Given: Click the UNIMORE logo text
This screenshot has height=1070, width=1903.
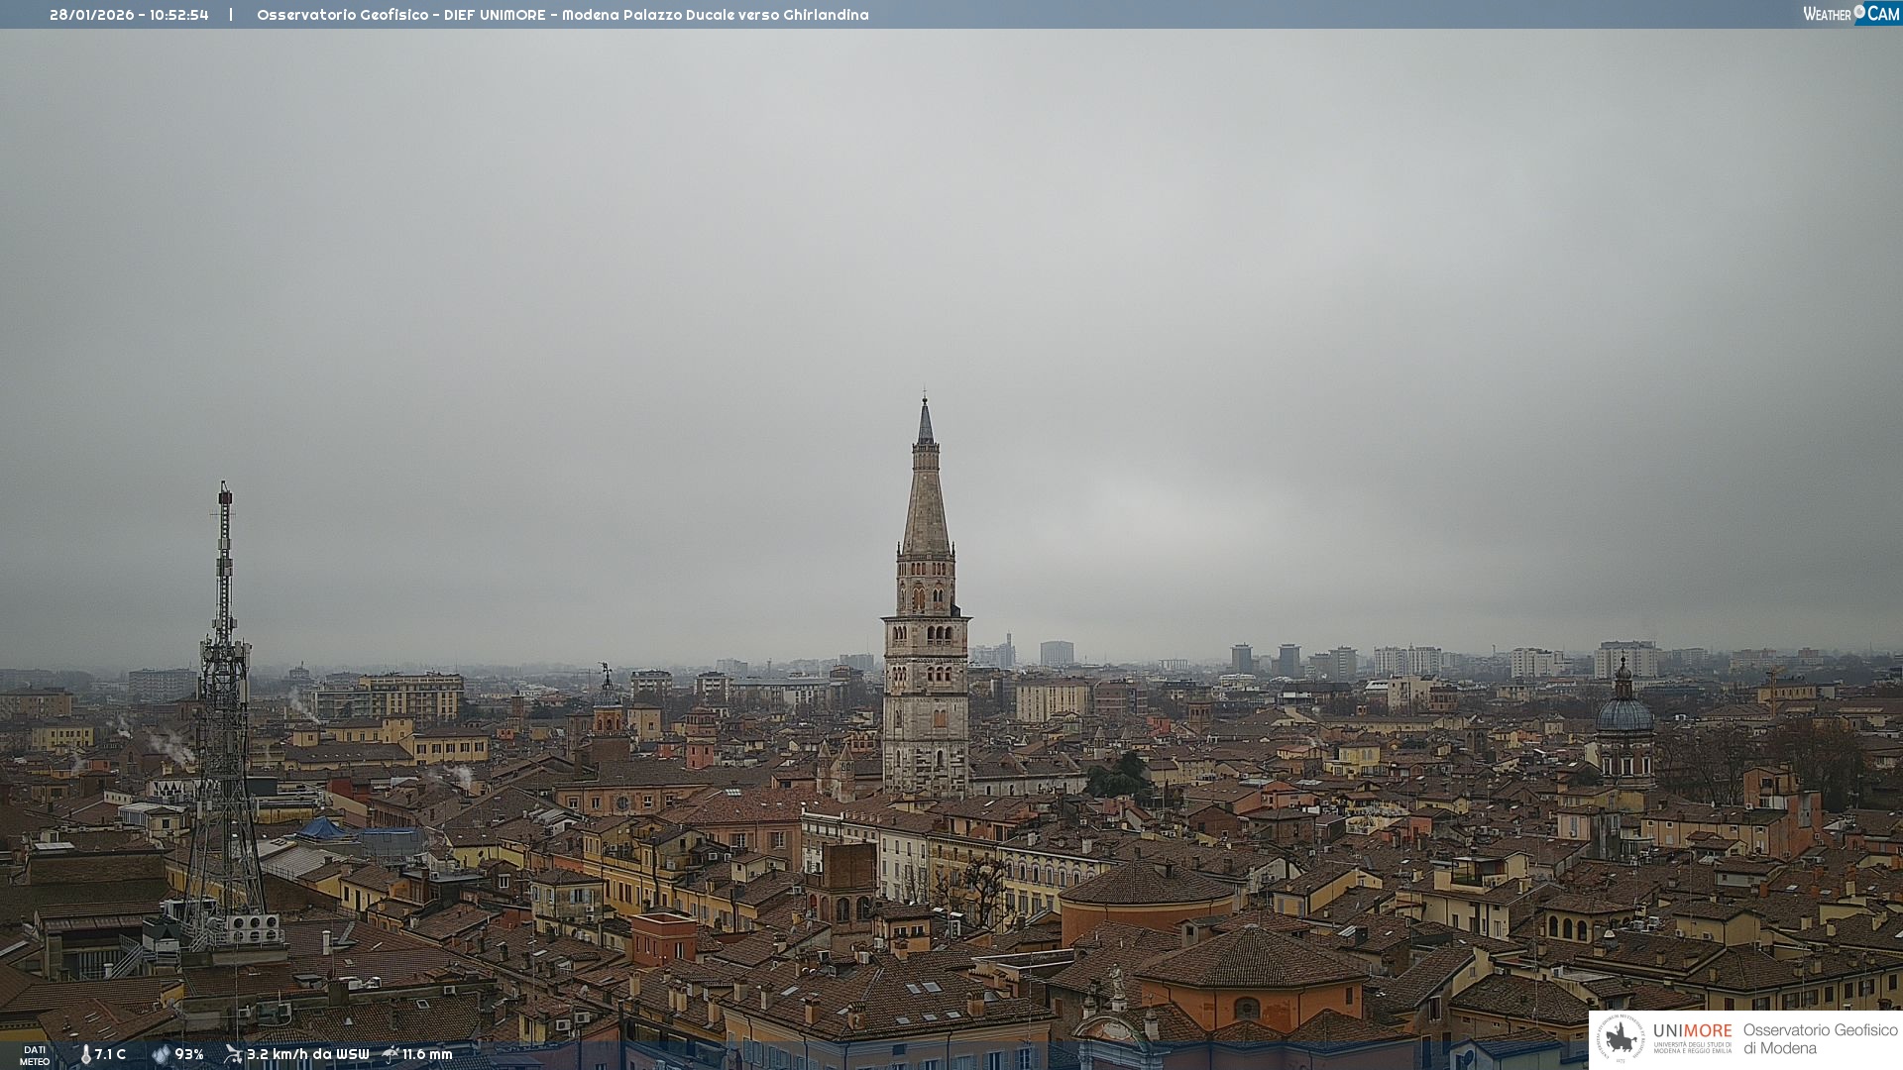Looking at the screenshot, I should click(x=1692, y=1031).
